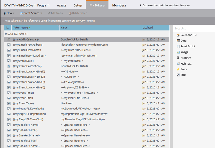
Task: Click the Rich Text token type icon
Action: click(178, 63)
